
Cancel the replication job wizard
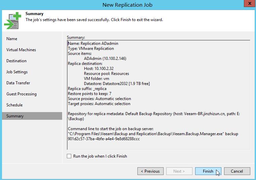(x=237, y=171)
